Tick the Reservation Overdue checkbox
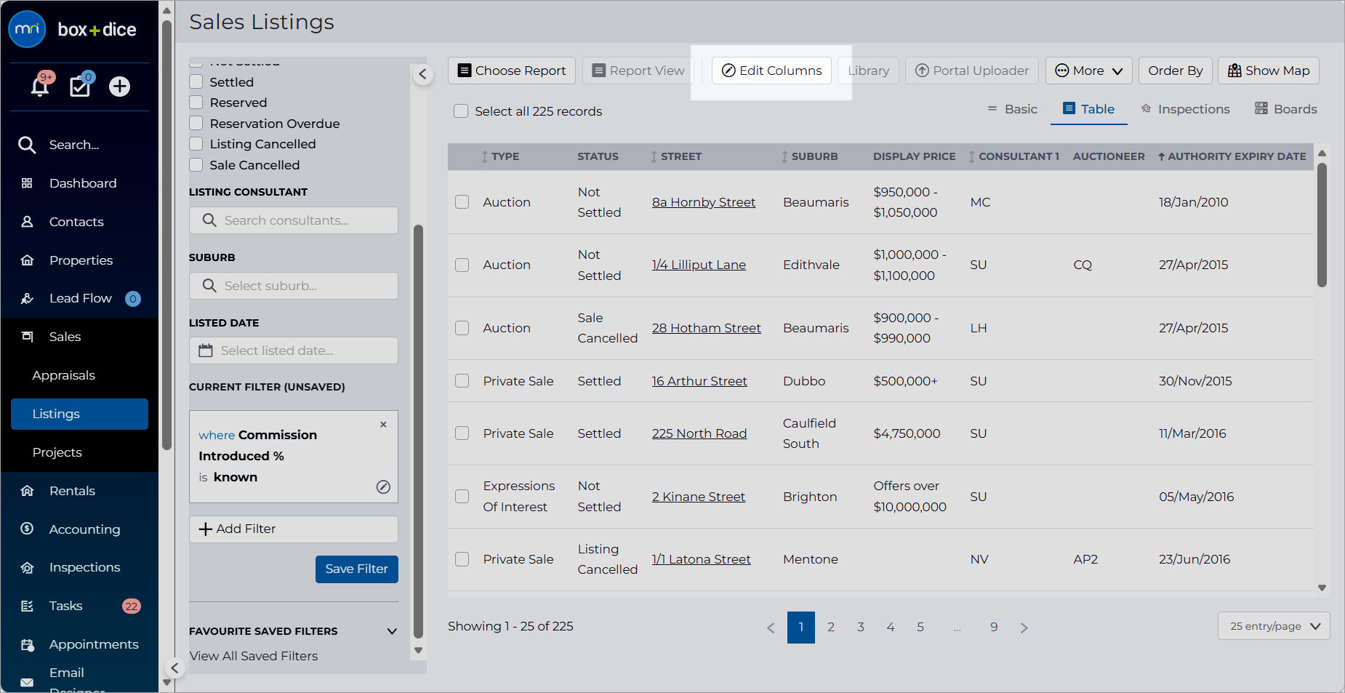 196,123
